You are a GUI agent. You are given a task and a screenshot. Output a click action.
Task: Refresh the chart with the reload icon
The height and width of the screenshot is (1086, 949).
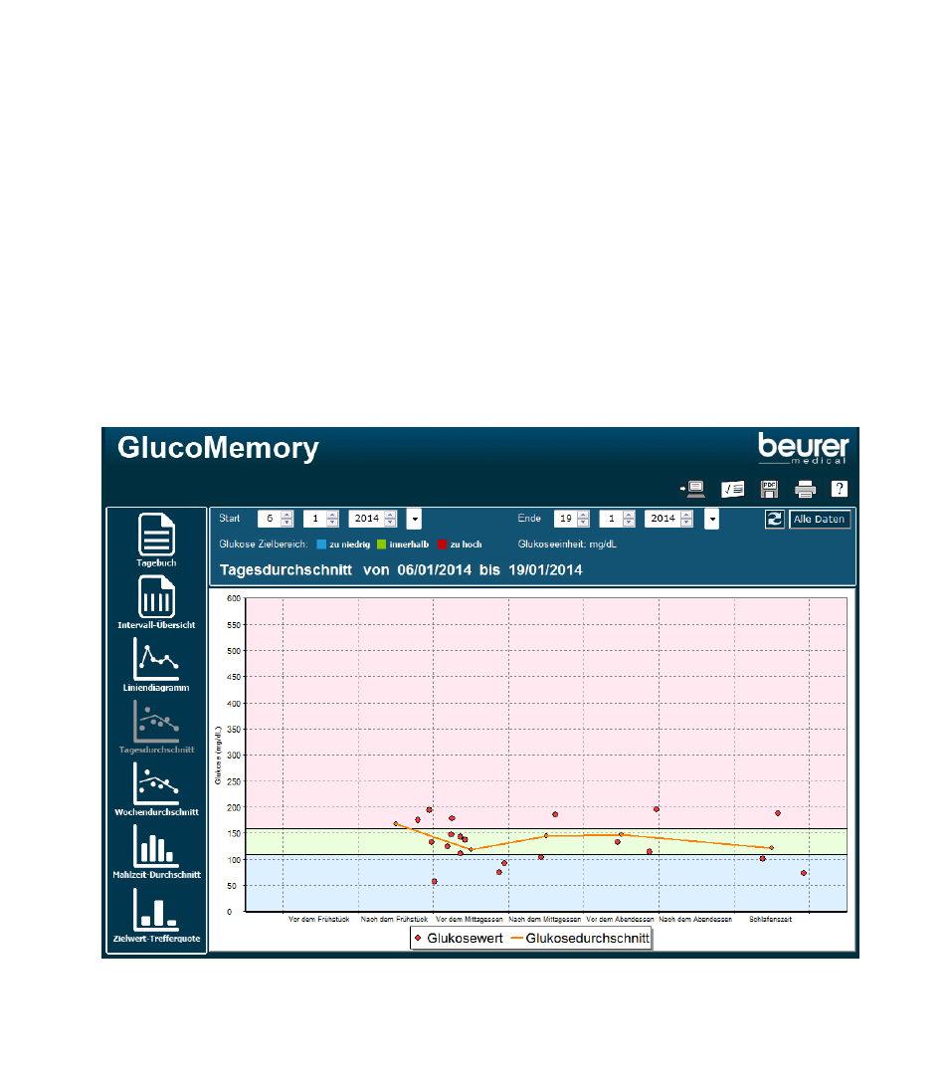[775, 519]
